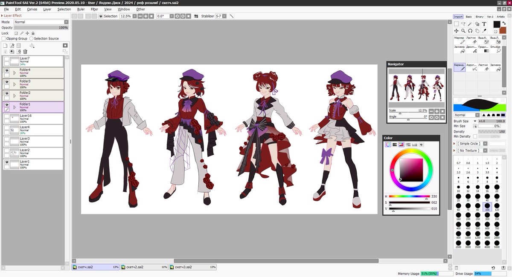Select the rectangular Selection tool
Viewport: 512px width, 277px height.
pos(456,24)
